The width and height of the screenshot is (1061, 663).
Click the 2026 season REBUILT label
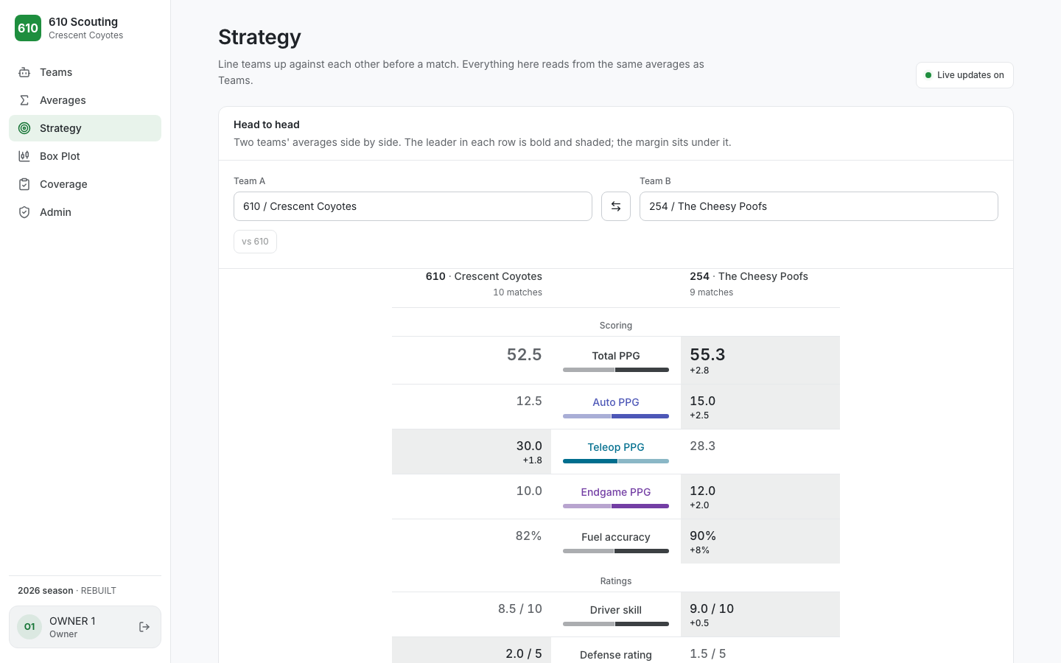(x=67, y=591)
